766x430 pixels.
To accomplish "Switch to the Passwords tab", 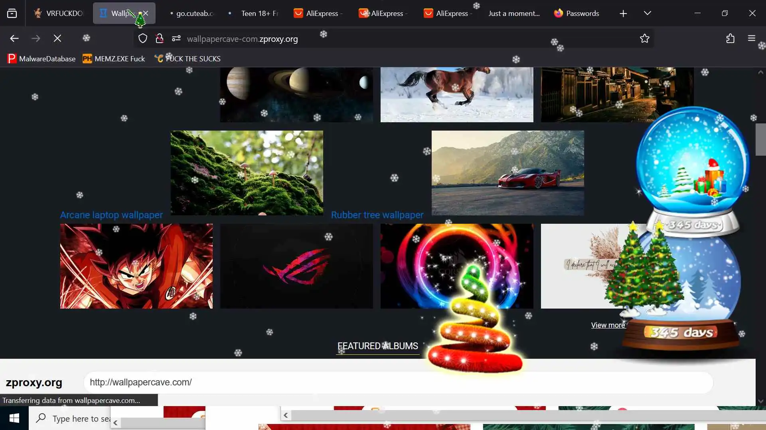I will coord(576,14).
